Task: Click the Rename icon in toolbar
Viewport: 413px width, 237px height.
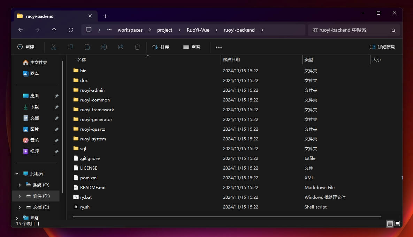Action: click(104, 47)
